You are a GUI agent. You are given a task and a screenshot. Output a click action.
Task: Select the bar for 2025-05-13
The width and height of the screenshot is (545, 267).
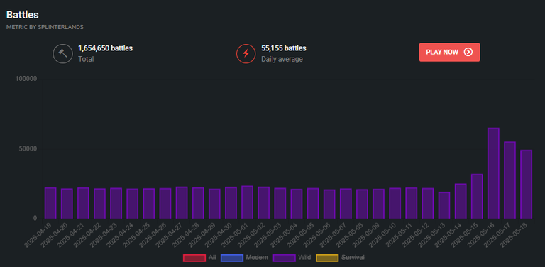tap(444, 205)
